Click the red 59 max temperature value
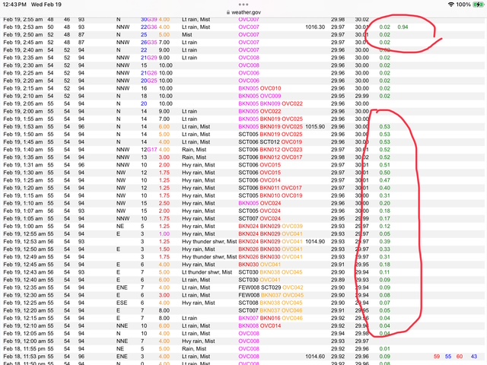The image size is (487, 365). pyautogui.click(x=435, y=355)
